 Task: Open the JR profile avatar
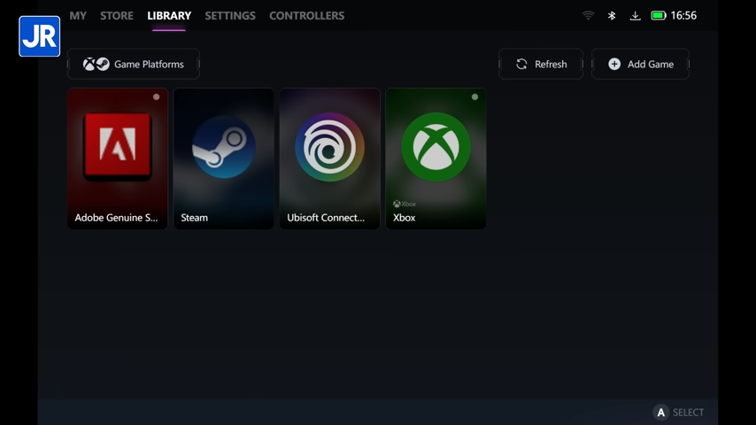(39, 36)
